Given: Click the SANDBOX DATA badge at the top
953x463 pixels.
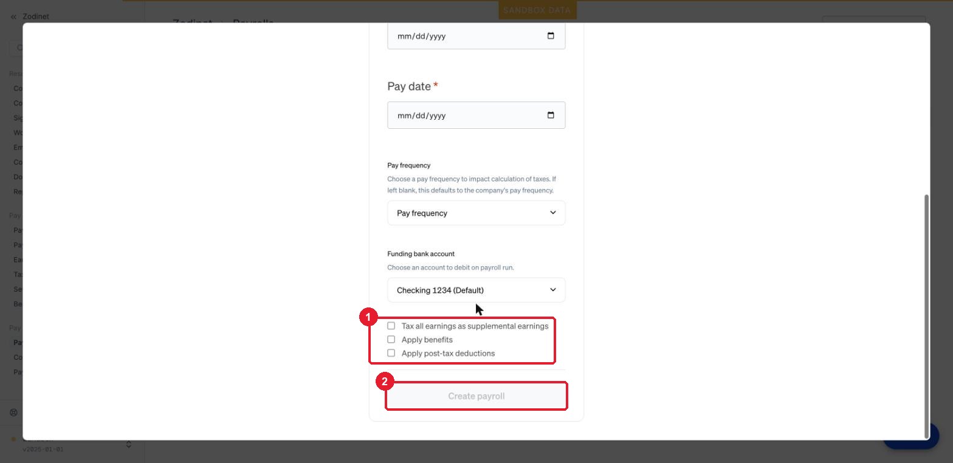Looking at the screenshot, I should (537, 10).
